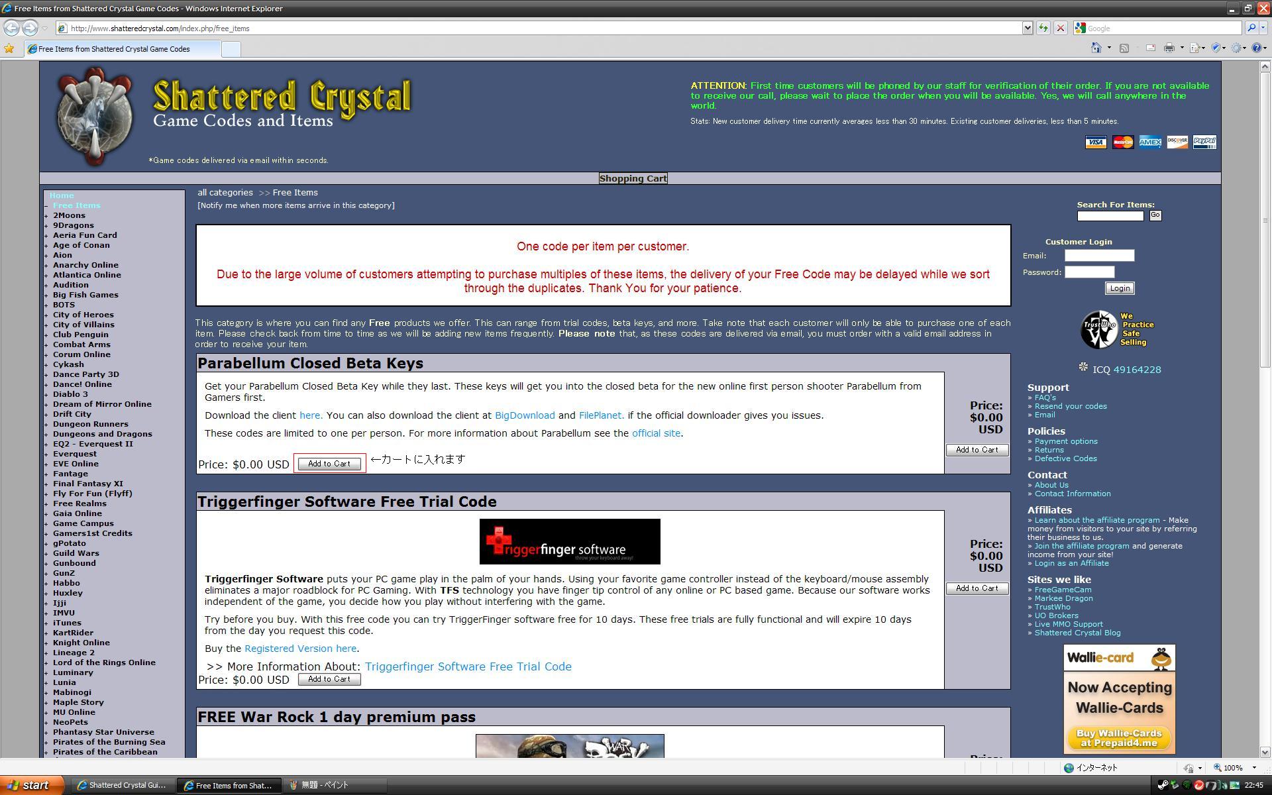Open the Recent Pages dropdown next to Forward
This screenshot has width=1272, height=795.
[x=44, y=28]
